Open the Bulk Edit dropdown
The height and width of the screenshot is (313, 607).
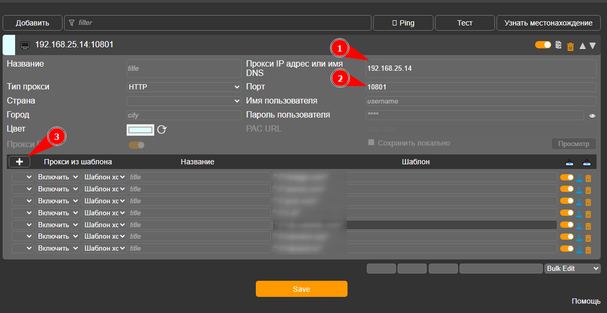(x=572, y=269)
